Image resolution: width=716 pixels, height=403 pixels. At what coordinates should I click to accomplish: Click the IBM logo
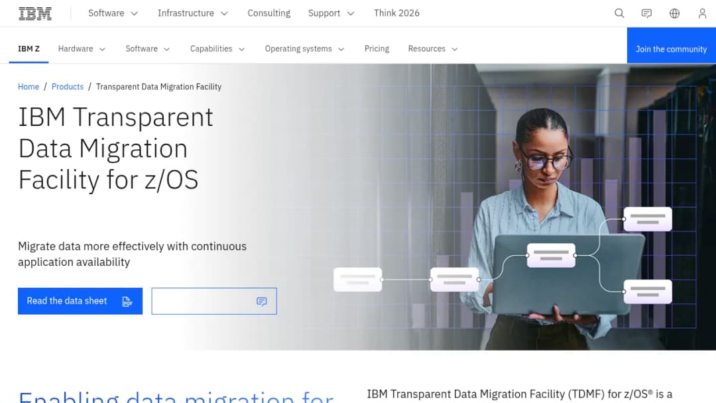(x=35, y=13)
